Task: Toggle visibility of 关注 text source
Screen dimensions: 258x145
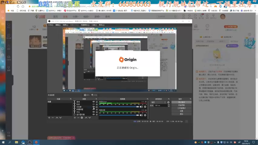Action: pyautogui.click(x=94, y=112)
